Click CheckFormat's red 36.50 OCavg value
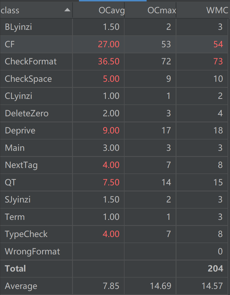Screen dimensions: 230x295 coord(109,61)
